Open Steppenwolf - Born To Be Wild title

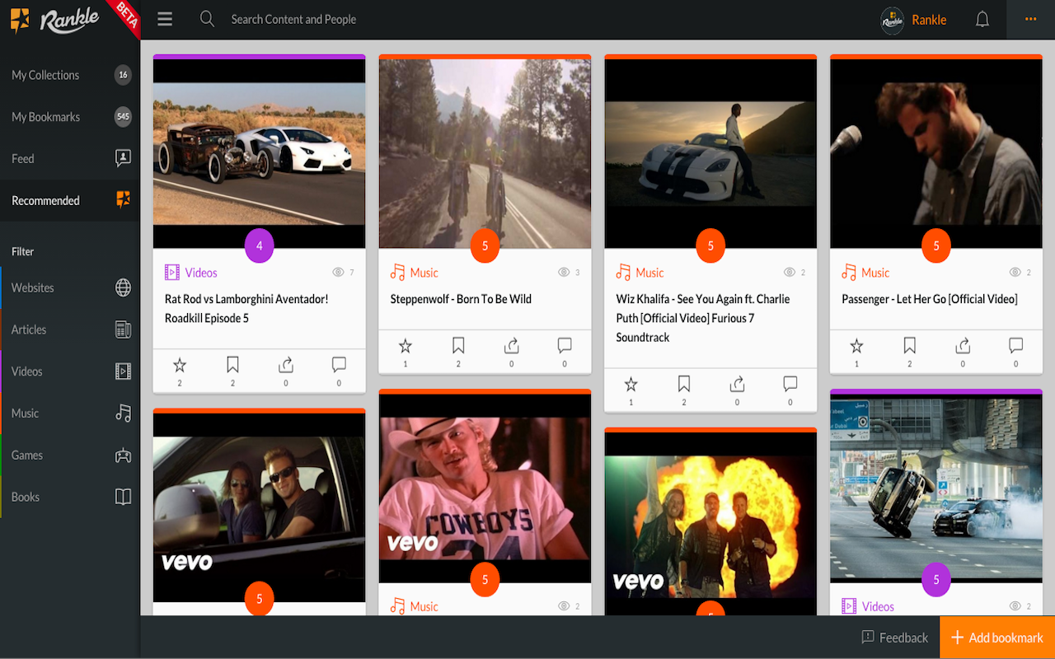pyautogui.click(x=461, y=299)
